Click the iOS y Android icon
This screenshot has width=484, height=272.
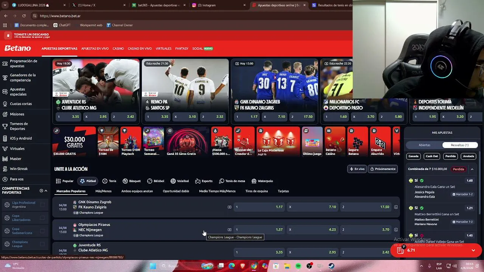click(5, 138)
